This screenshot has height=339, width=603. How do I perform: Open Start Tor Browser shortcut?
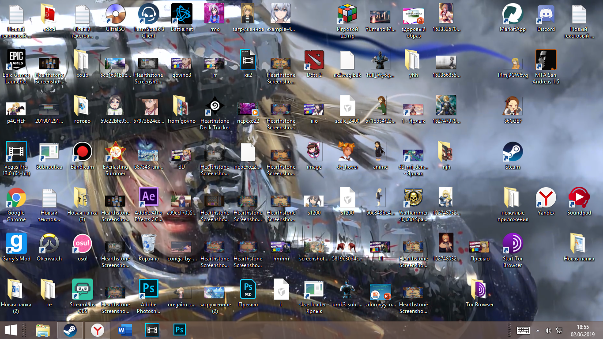point(513,244)
